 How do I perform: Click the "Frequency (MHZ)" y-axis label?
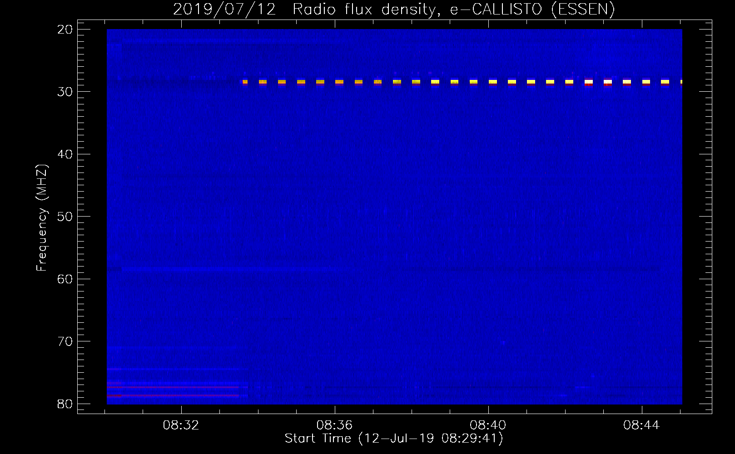(x=42, y=218)
